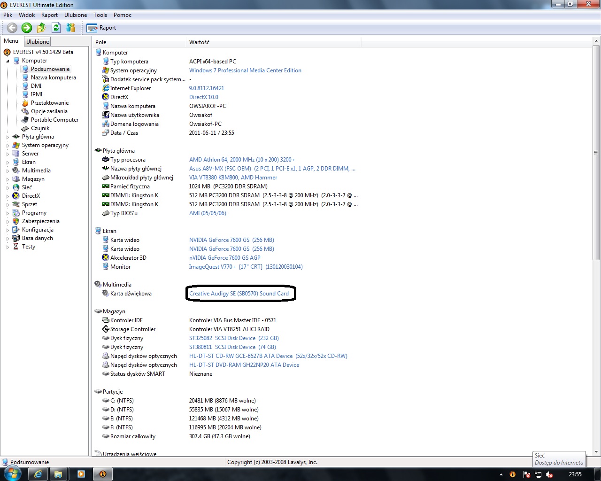Click the green Forward arrow in toolbar
Image resolution: width=601 pixels, height=481 pixels.
27,28
